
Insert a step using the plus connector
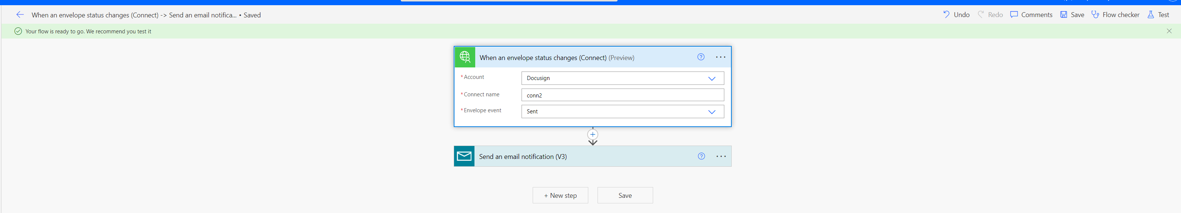[x=593, y=135]
